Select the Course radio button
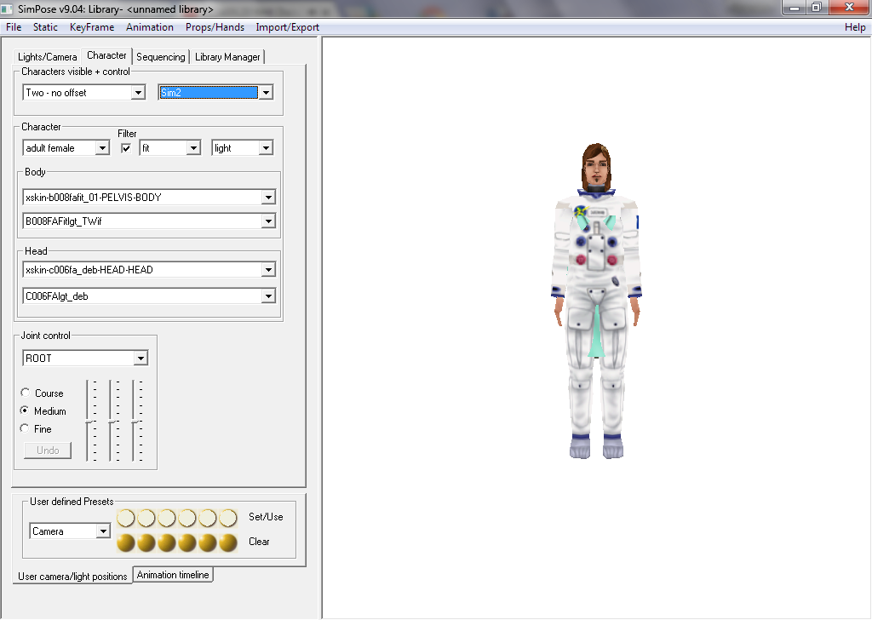The image size is (872, 620). 25,393
